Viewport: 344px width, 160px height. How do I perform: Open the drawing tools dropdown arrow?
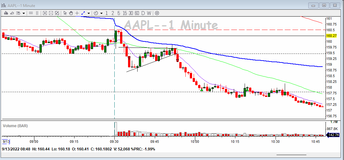click(x=89, y=13)
